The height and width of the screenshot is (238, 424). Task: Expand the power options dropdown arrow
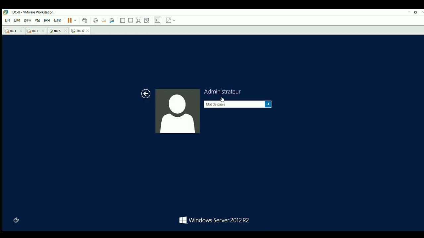click(75, 20)
